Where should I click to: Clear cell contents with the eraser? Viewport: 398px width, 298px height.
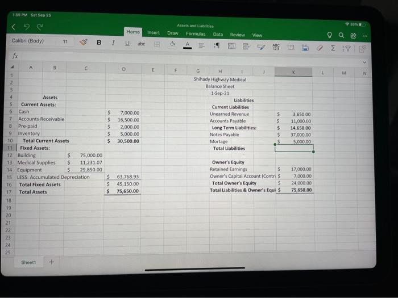(320, 48)
